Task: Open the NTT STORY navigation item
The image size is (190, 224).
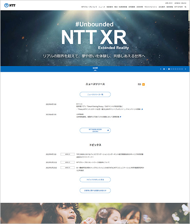Action: coord(179,7)
